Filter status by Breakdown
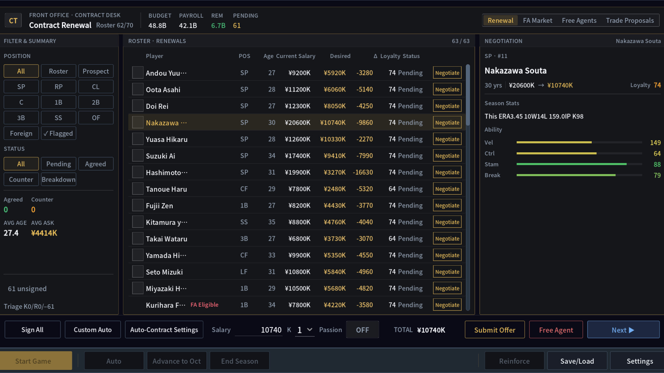Image resolution: width=664 pixels, height=373 pixels. coord(58,180)
